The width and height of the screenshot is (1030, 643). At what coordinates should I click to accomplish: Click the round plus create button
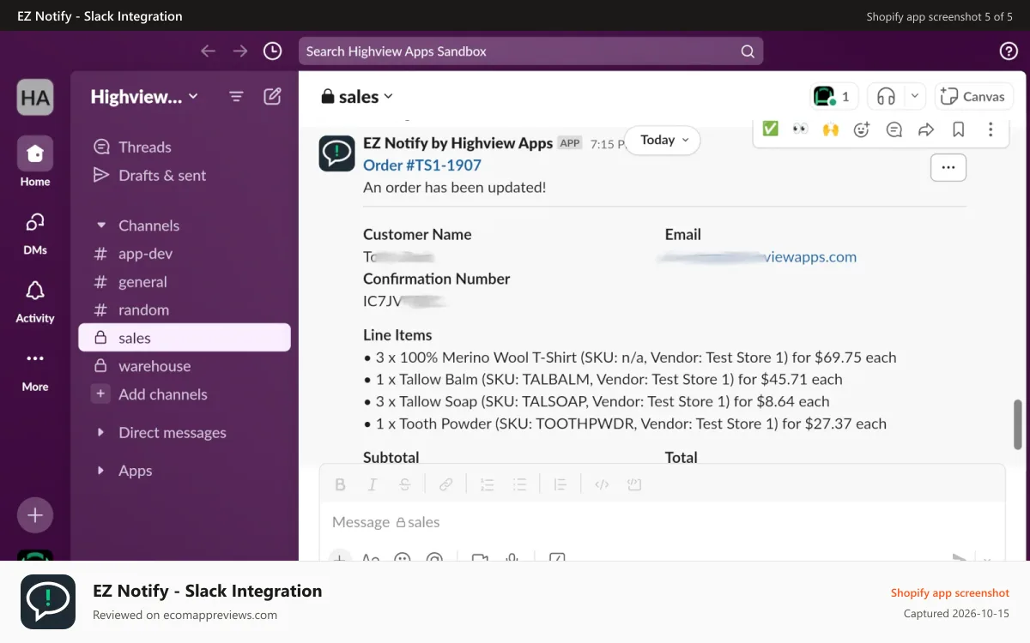click(x=35, y=515)
